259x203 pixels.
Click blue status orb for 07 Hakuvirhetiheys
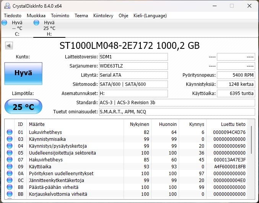coord(10,159)
